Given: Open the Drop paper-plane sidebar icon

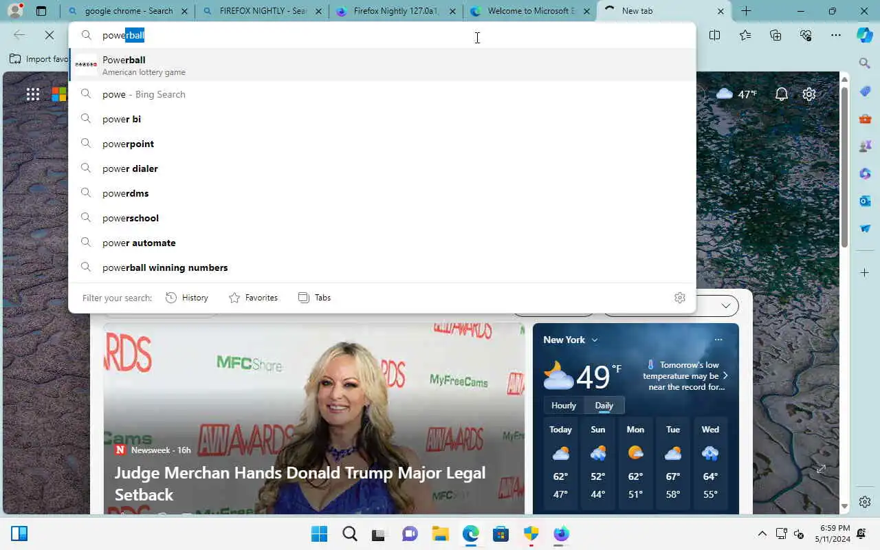Looking at the screenshot, I should (865, 228).
